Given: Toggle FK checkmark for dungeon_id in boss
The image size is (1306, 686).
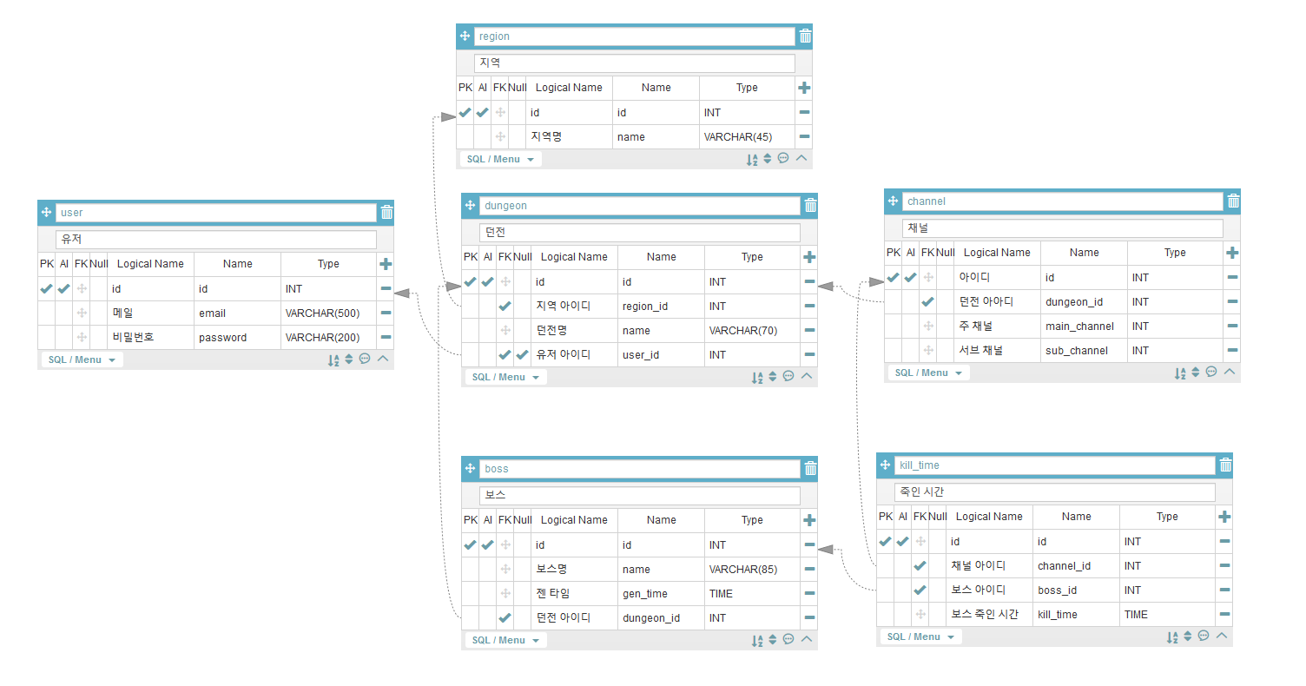Looking at the screenshot, I should (505, 617).
